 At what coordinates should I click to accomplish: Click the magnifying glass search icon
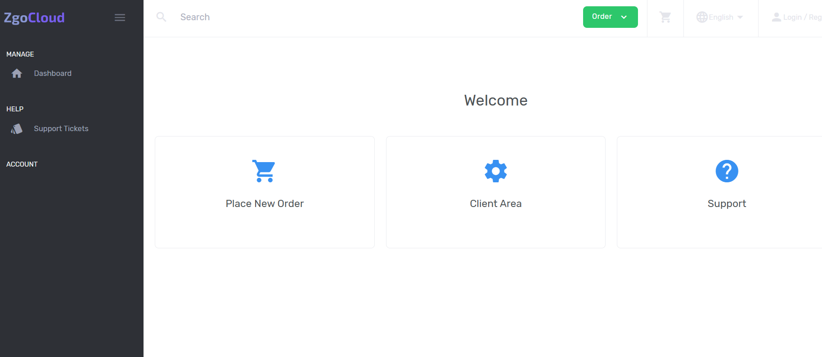pyautogui.click(x=161, y=17)
